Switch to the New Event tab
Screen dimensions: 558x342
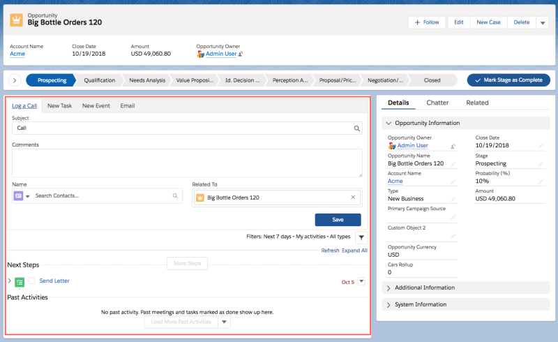[96, 106]
